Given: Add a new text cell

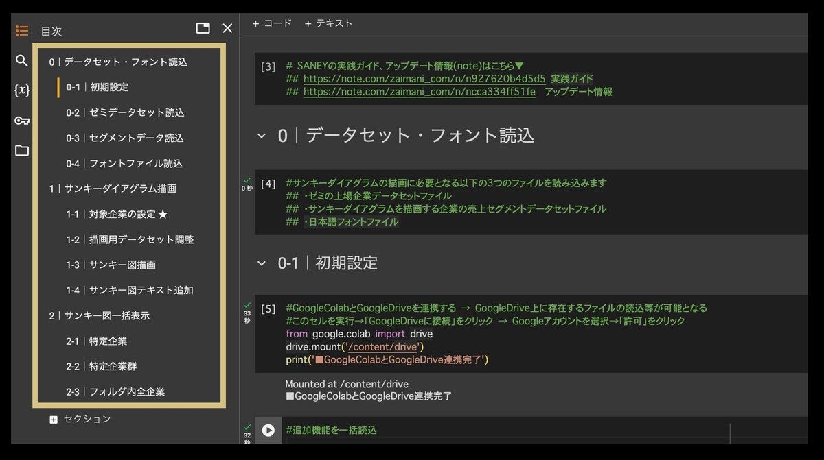Looking at the screenshot, I should [x=328, y=23].
